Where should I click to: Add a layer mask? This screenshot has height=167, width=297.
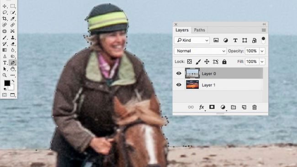(x=212, y=107)
